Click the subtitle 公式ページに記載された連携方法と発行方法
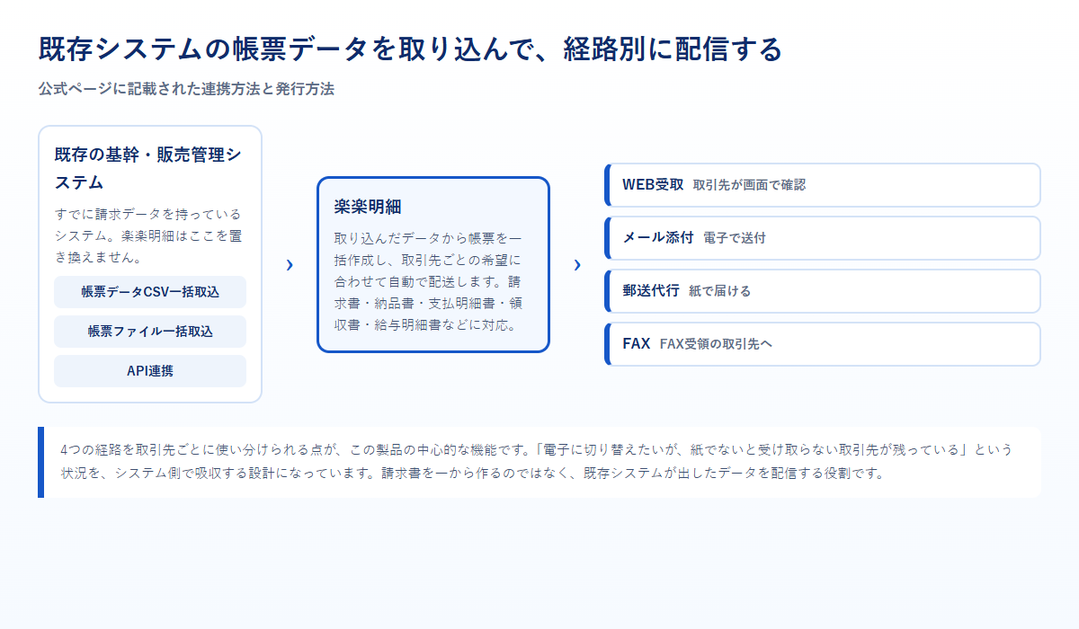The image size is (1079, 629). coord(186,89)
